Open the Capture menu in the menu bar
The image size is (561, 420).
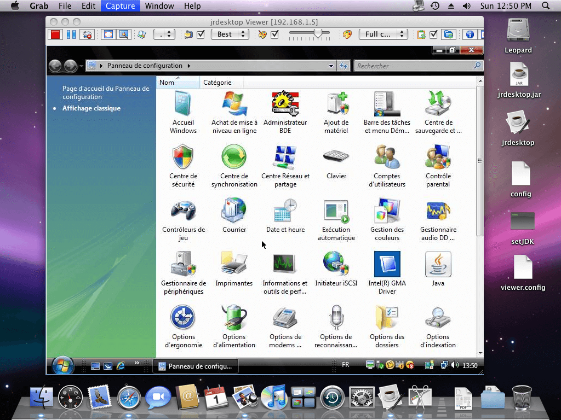point(120,6)
